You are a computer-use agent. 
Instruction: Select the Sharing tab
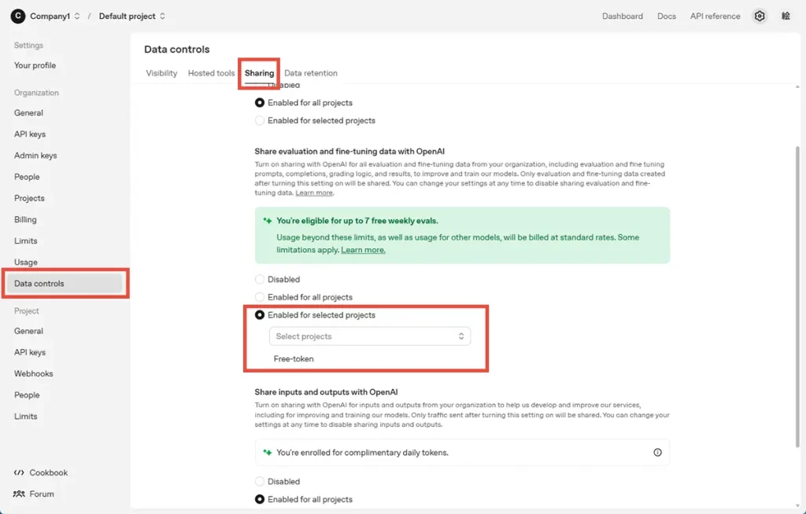(x=259, y=73)
